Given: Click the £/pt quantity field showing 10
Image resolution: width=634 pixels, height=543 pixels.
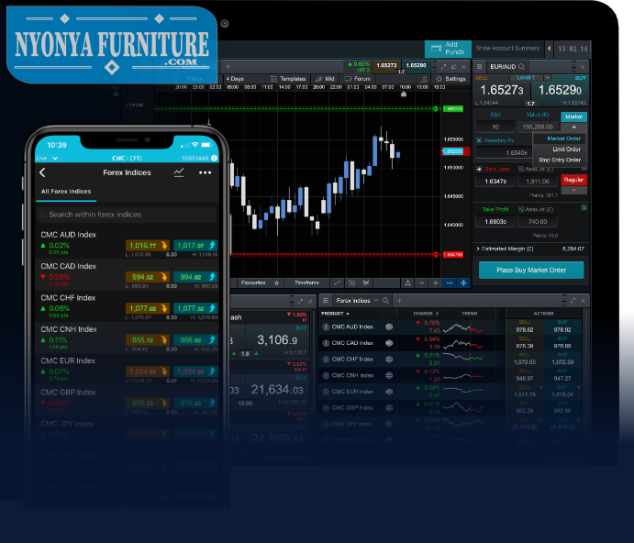Looking at the screenshot, I should [495, 127].
